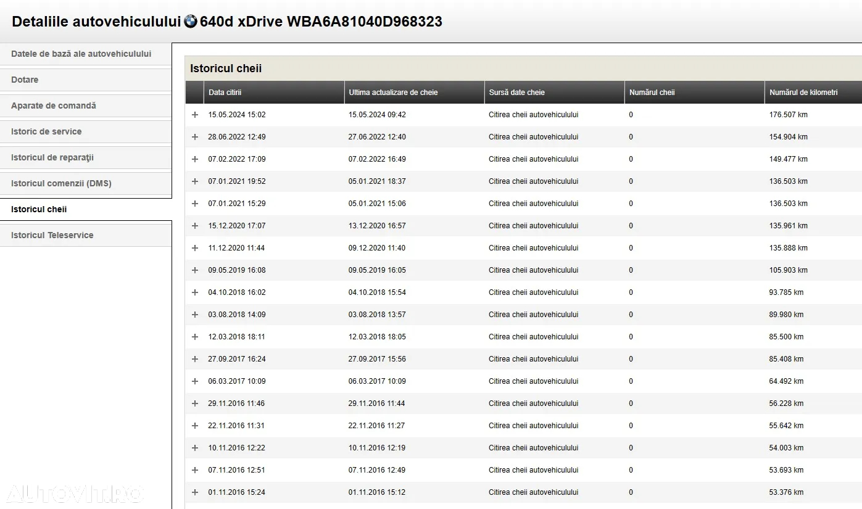This screenshot has height=509, width=862.
Task: Sort by Numărul de kilometri header
Action: 813,93
